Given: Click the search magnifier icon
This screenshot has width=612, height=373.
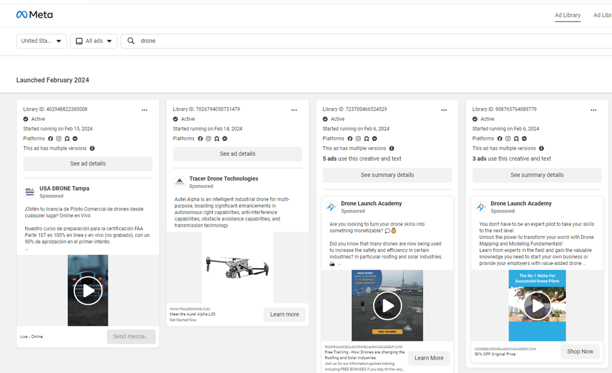Looking at the screenshot, I should coord(131,41).
